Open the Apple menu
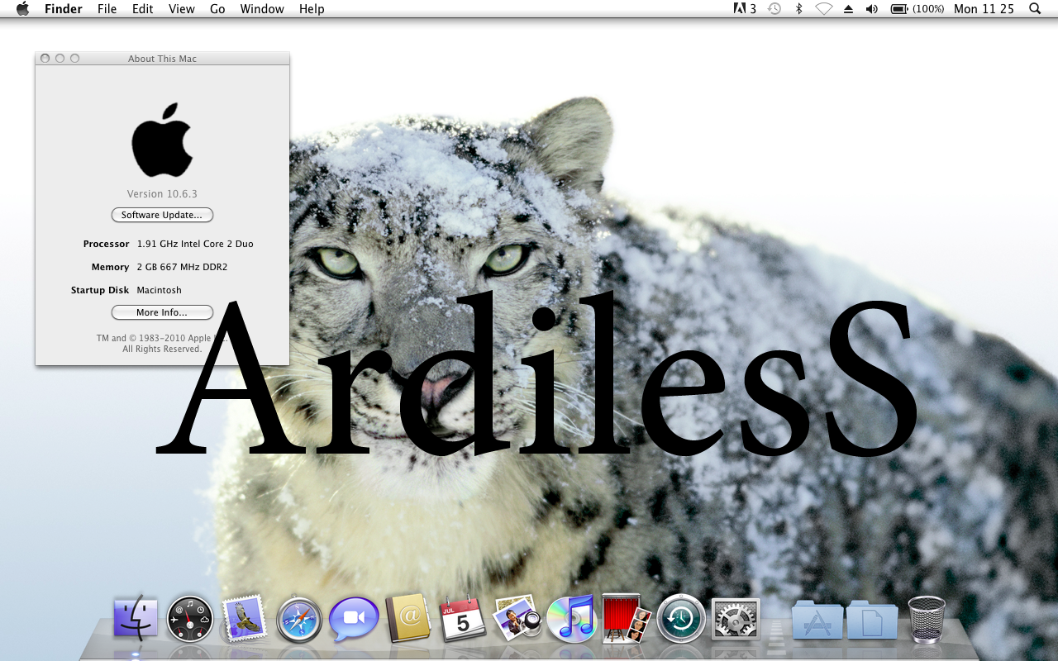This screenshot has height=661, width=1058. click(22, 8)
